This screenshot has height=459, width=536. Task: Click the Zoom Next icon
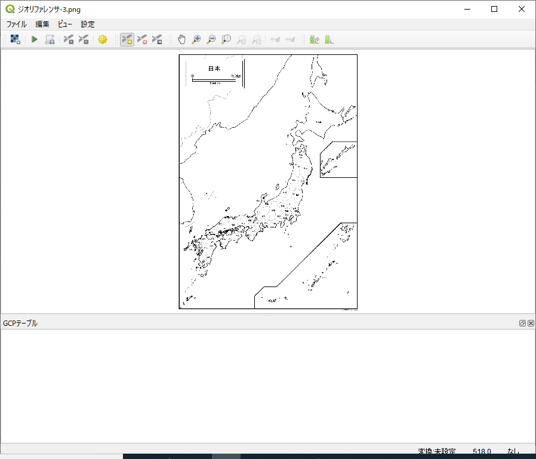pos(257,39)
